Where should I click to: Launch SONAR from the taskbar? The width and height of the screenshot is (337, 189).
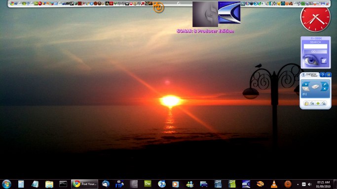(246, 184)
